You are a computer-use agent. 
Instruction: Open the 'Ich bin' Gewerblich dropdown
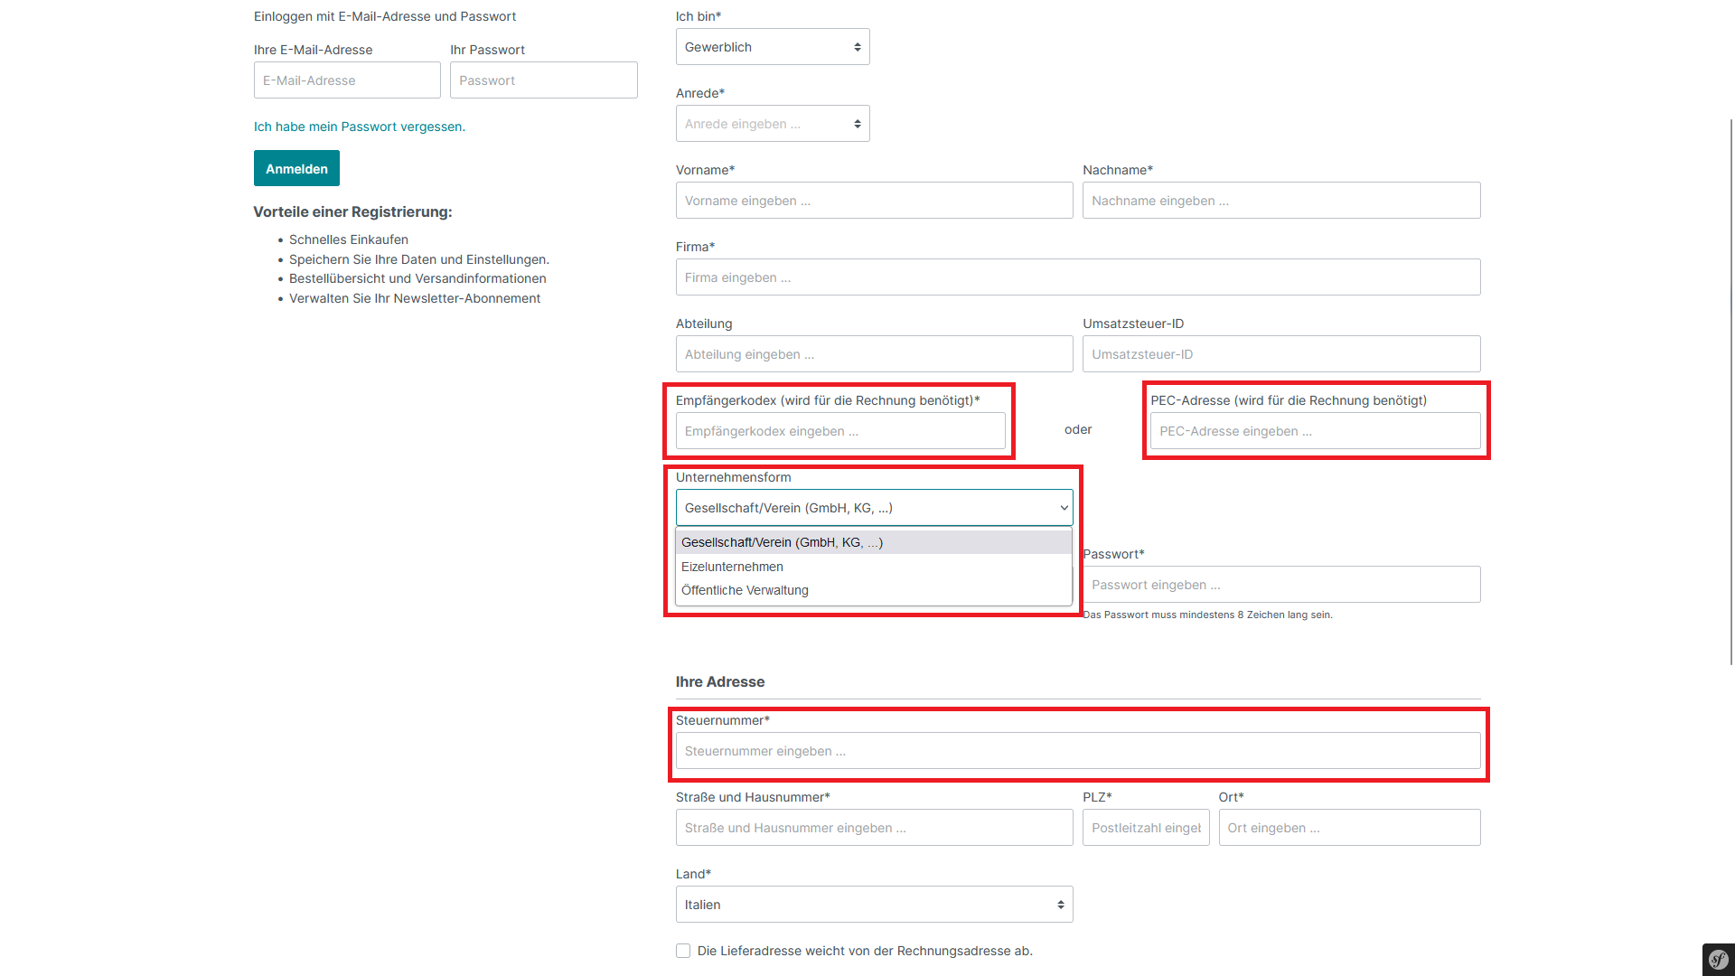[773, 47]
